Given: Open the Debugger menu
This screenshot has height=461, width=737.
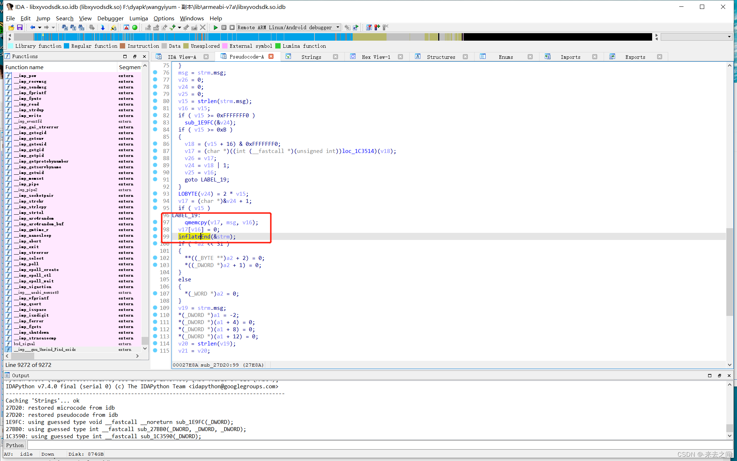Looking at the screenshot, I should [110, 18].
